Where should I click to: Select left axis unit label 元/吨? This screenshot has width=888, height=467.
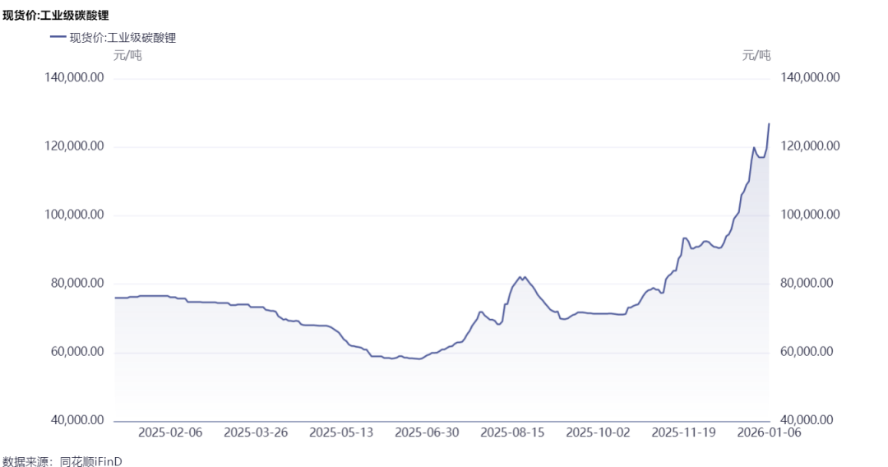[127, 55]
